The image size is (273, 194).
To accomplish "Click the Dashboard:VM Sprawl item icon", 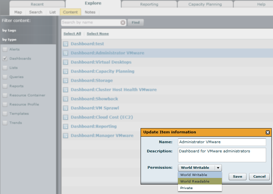I will (65, 108).
